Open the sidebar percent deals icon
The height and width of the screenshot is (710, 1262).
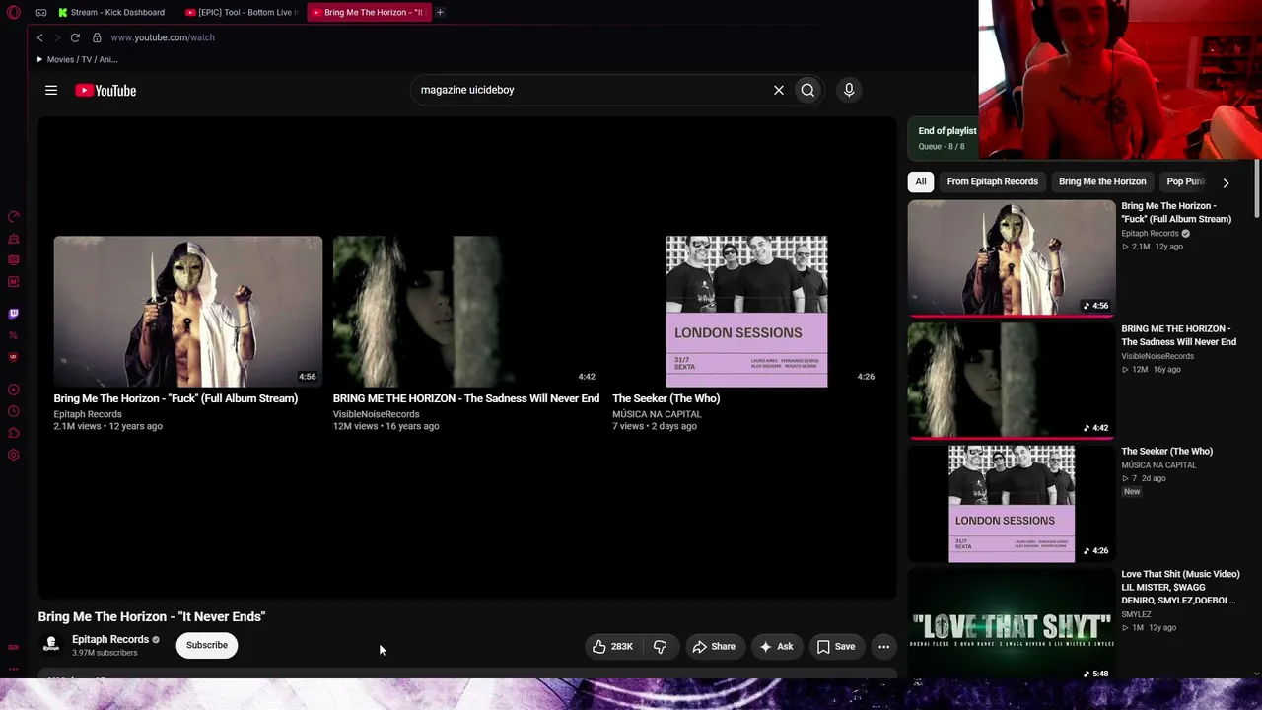[x=14, y=335]
